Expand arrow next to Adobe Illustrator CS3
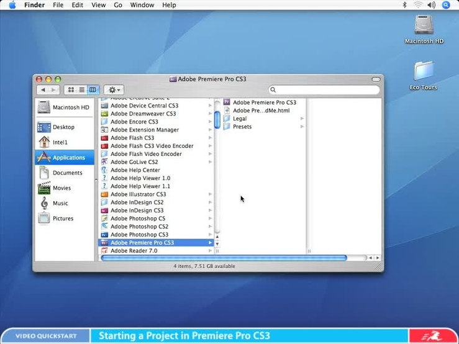This screenshot has height=344, width=459. tap(210, 194)
